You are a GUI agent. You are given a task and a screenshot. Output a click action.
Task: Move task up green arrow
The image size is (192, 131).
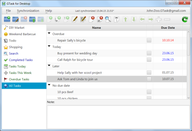(126, 19)
